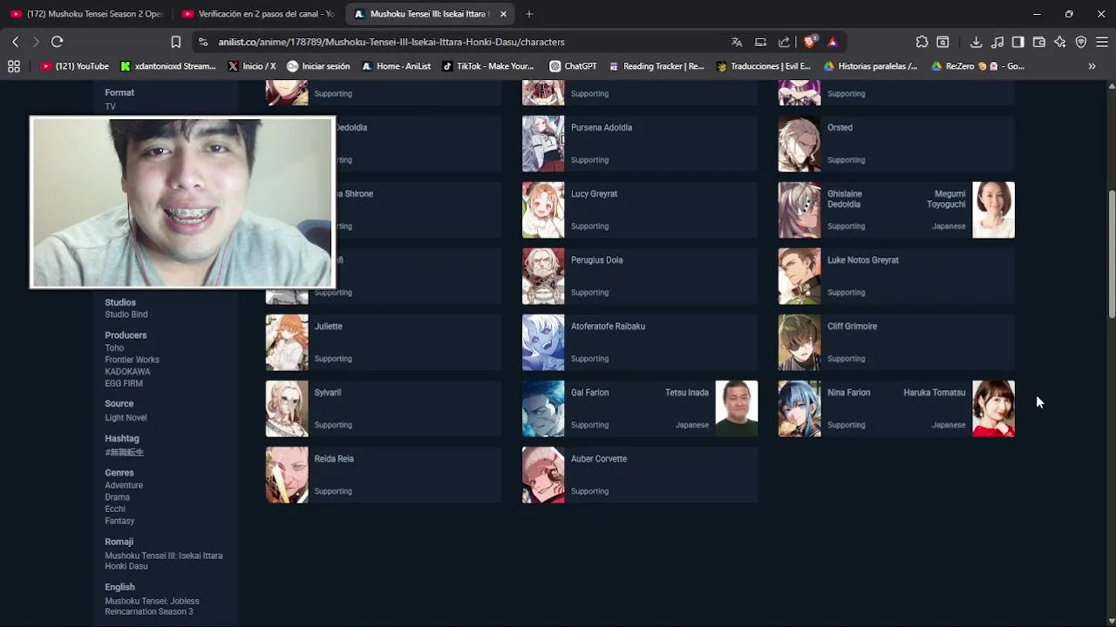This screenshot has width=1116, height=627.
Task: Go forward with the browser forward arrow
Action: (36, 42)
